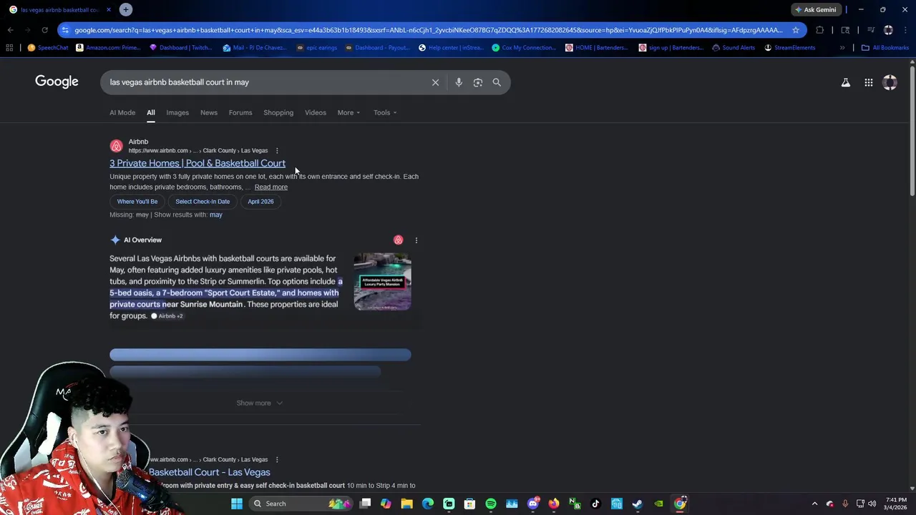
Task: Switch to Shopping results tab
Action: (278, 112)
